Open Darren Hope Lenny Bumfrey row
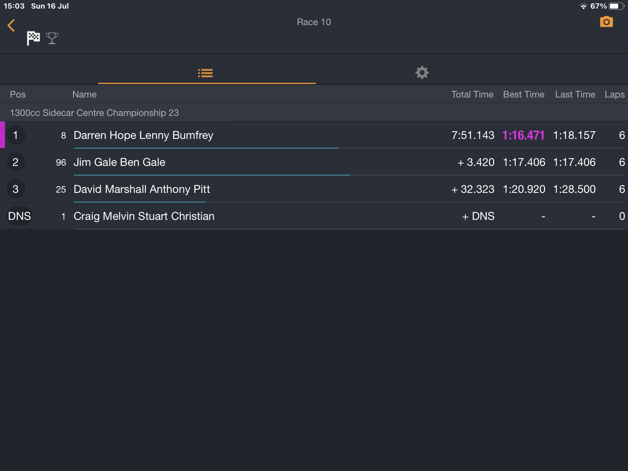This screenshot has height=471, width=628. pos(314,135)
